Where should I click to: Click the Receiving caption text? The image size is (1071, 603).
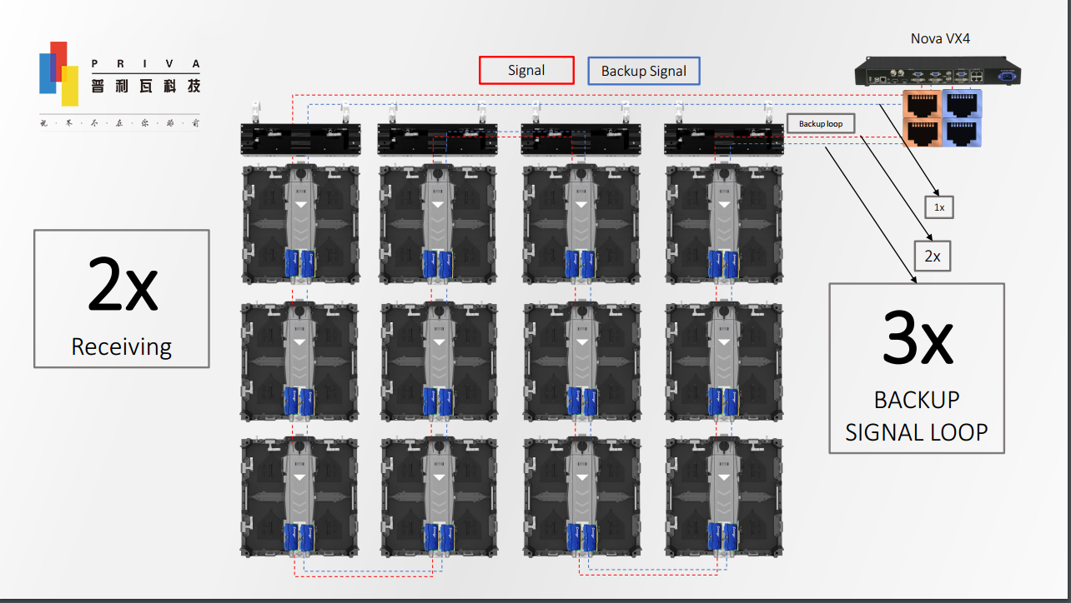122,346
